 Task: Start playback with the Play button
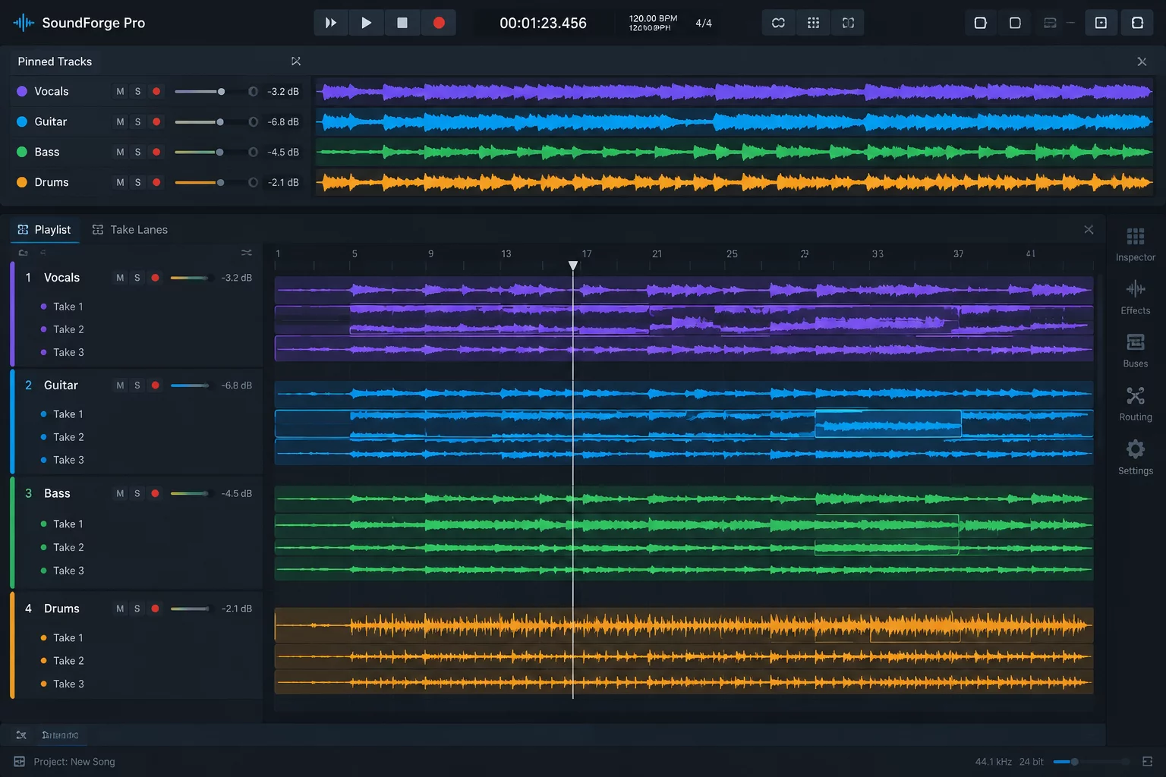366,23
